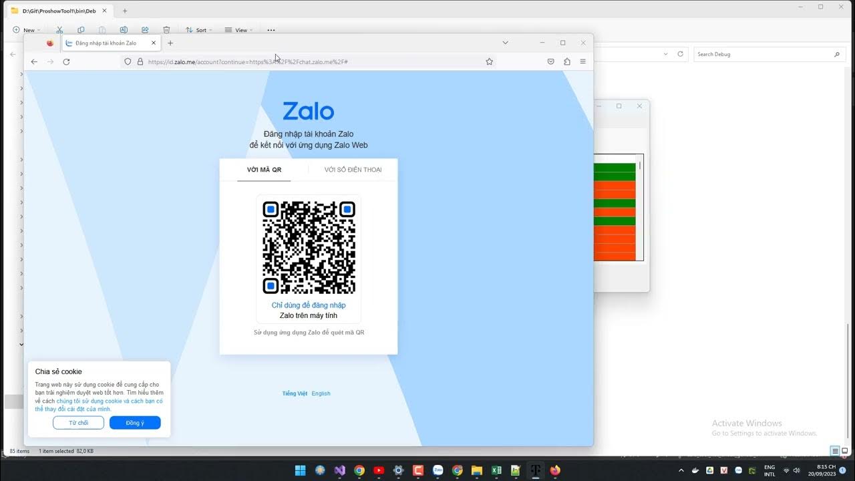Click Rename icon in File Explorer toolbar
This screenshot has height=481, width=855.
point(124,30)
